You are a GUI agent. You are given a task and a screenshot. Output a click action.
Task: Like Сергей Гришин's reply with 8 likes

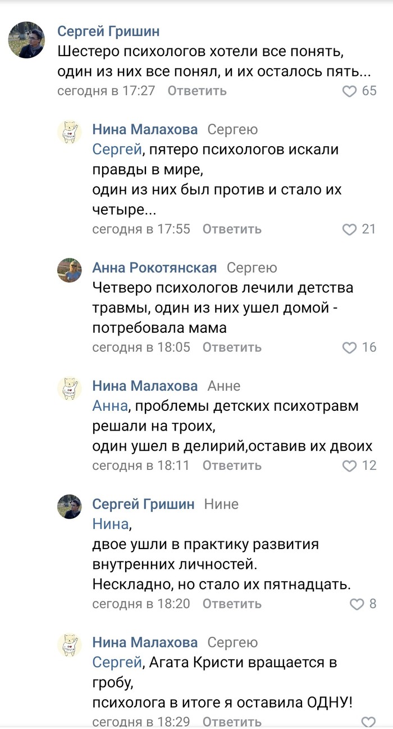click(357, 604)
